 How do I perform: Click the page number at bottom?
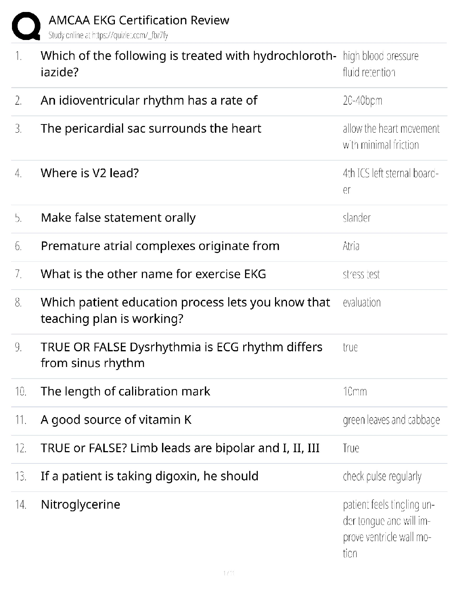229,573
